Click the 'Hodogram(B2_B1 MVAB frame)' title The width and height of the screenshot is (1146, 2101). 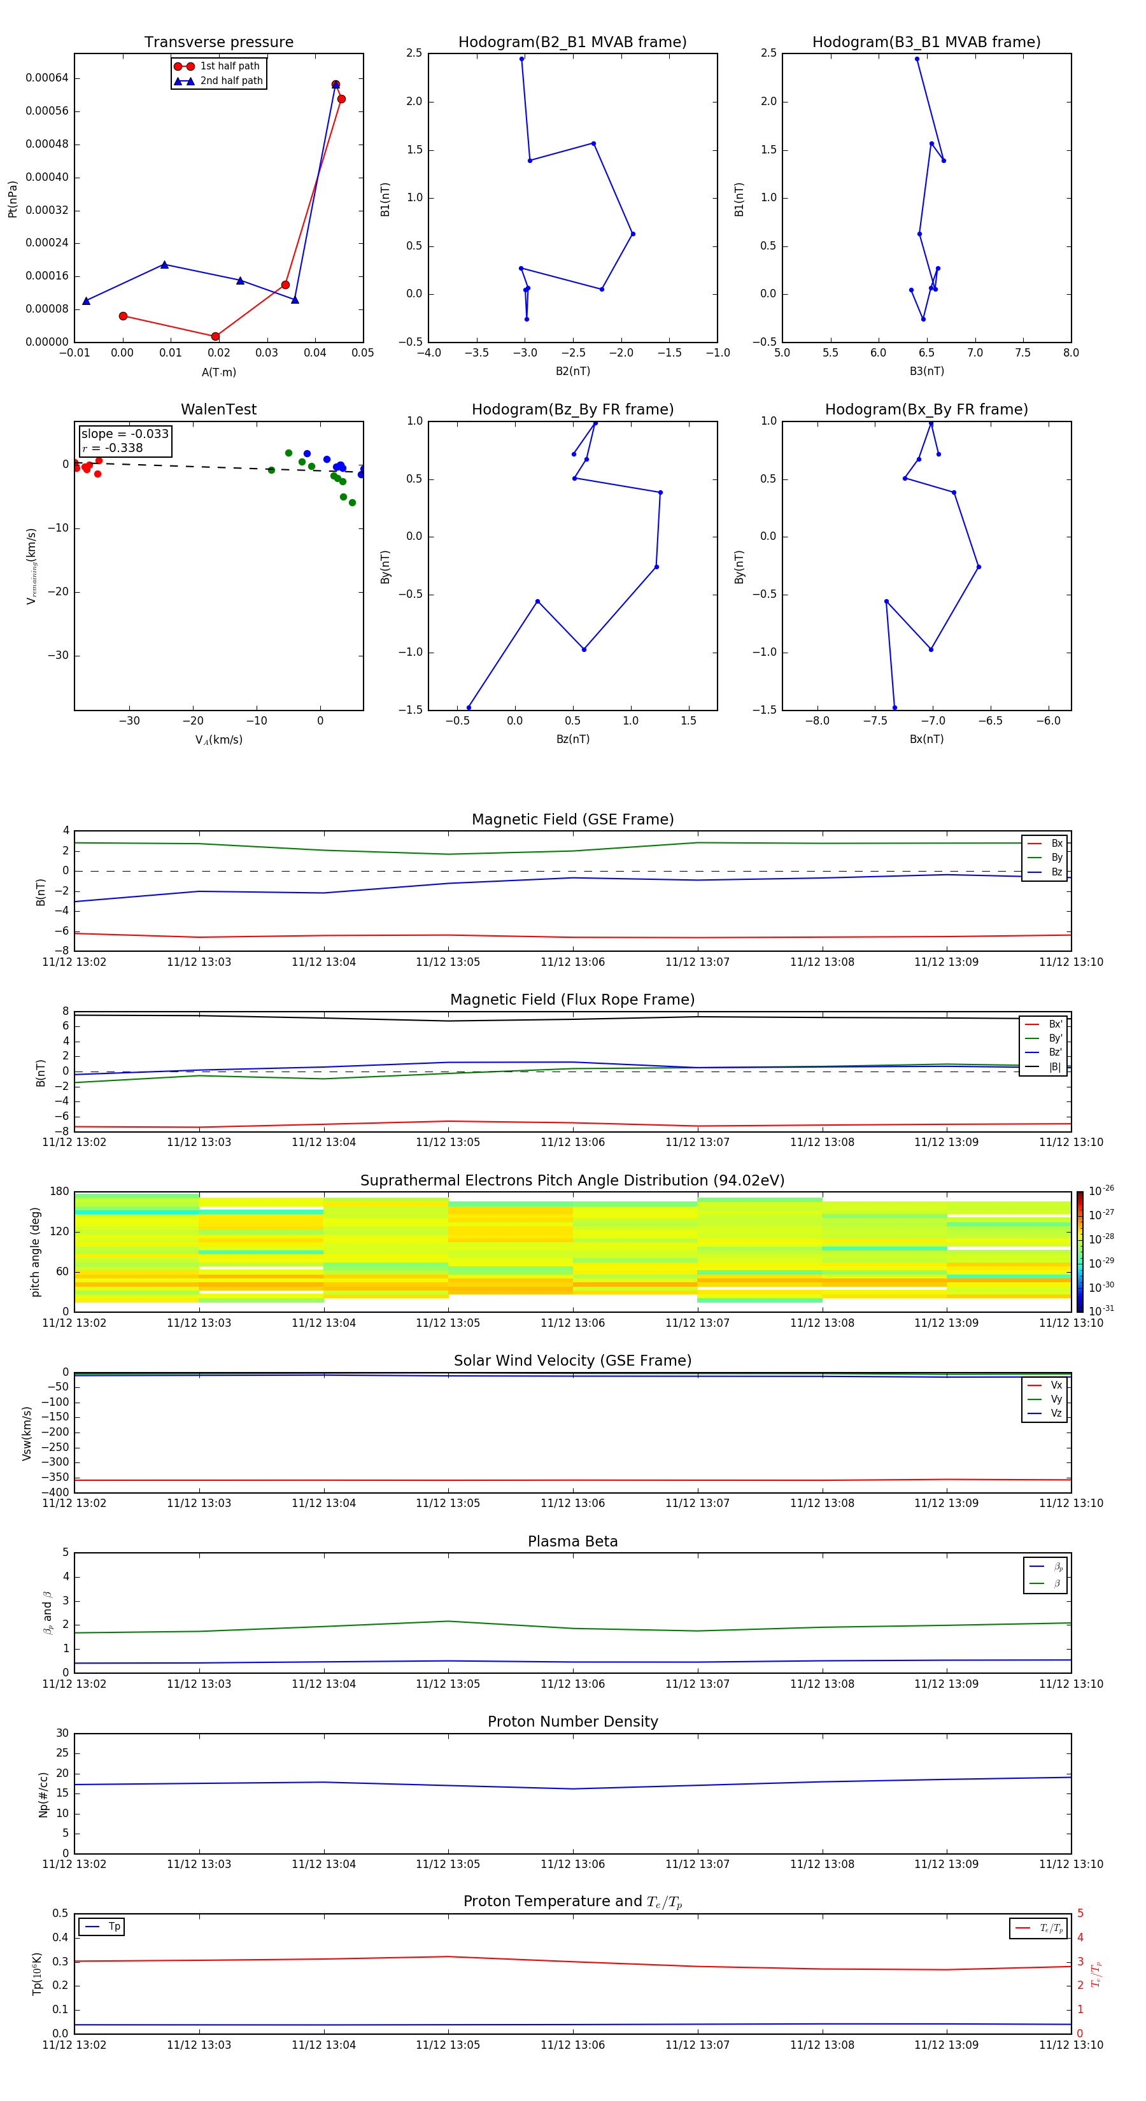(x=572, y=43)
